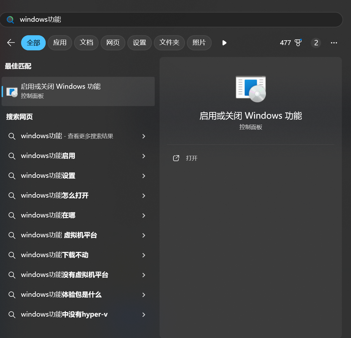The width and height of the screenshot is (351, 338).
Task: Expand chevron for 虚拟机平台 suggestion row
Action: point(144,235)
